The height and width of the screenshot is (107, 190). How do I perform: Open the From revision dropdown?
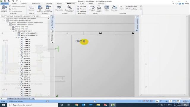(x=141, y=9)
